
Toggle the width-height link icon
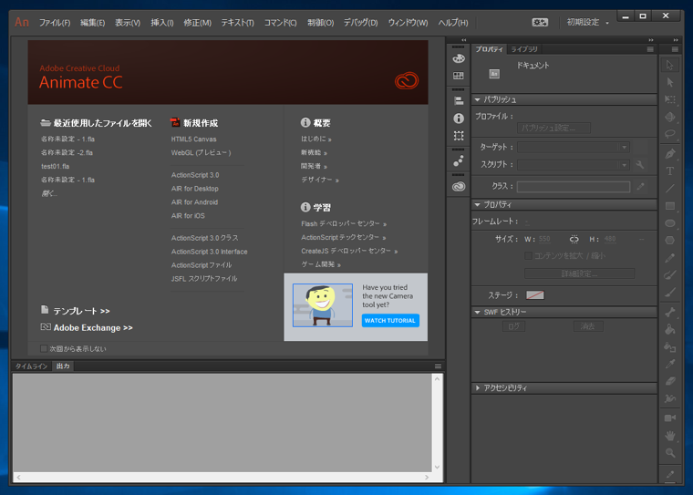(574, 239)
